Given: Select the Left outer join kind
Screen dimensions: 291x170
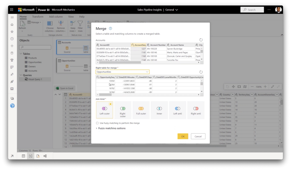Looking at the screenshot, I should [105, 110].
